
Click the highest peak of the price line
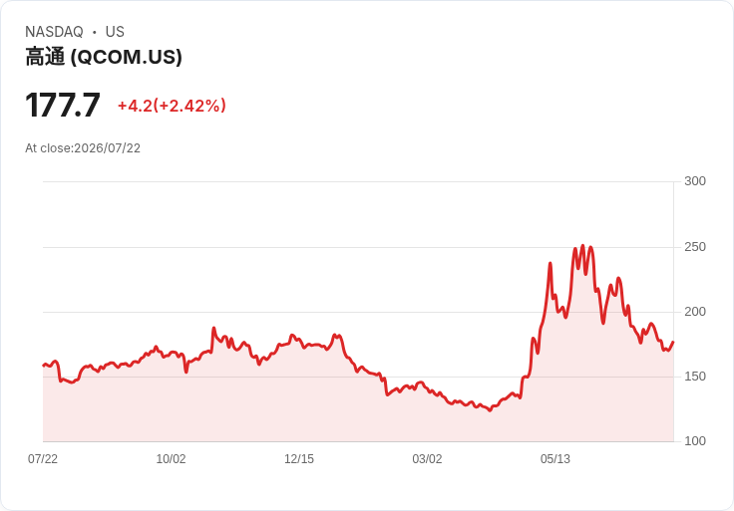coord(582,245)
